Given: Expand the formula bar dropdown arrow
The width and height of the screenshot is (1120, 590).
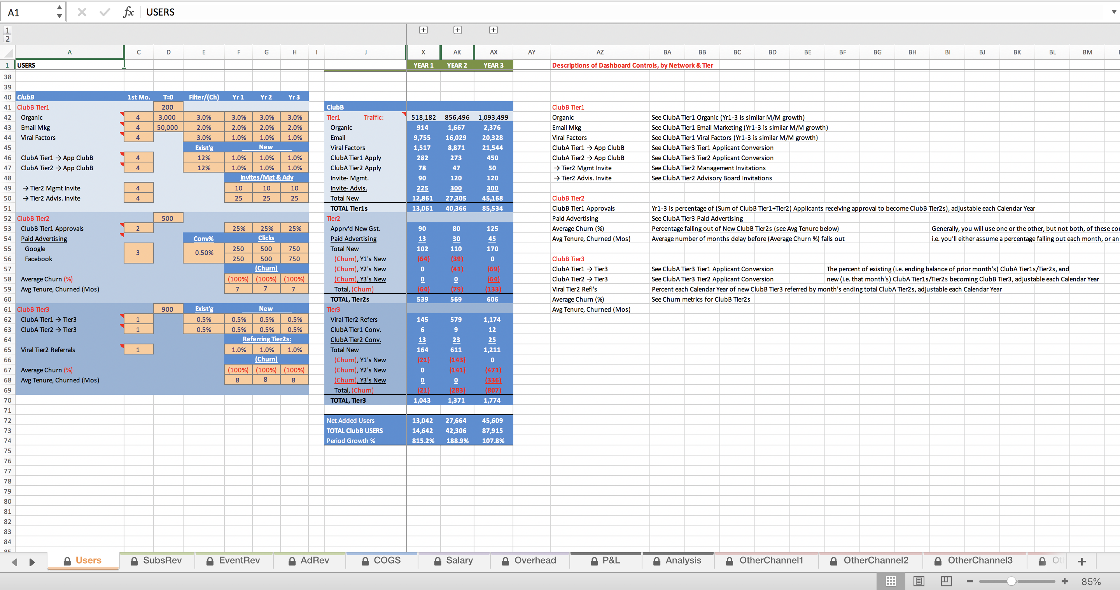Looking at the screenshot, I should point(1113,12).
